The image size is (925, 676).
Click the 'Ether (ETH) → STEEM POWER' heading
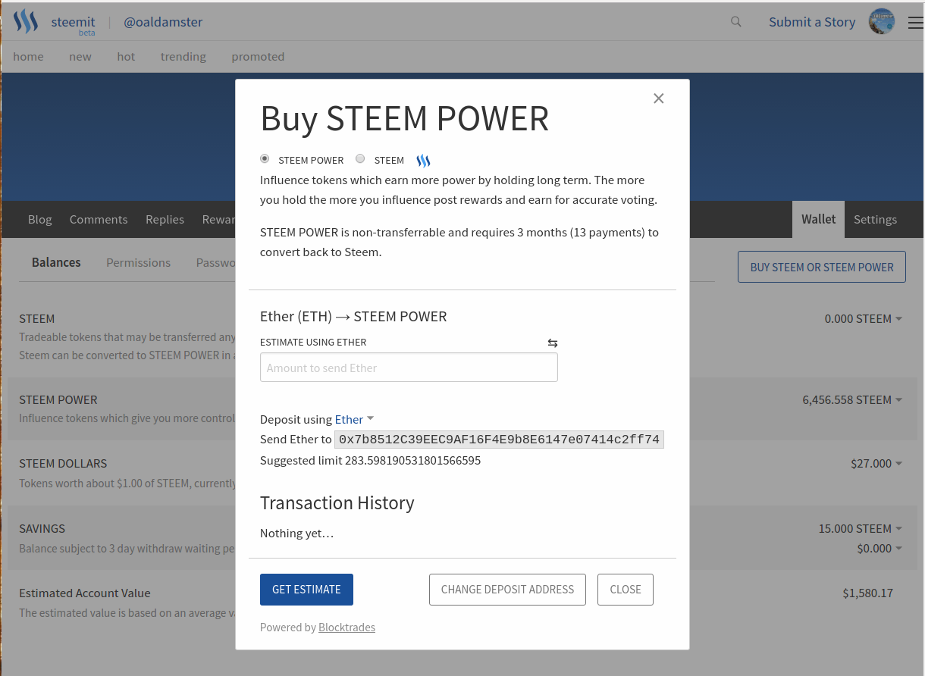point(353,316)
